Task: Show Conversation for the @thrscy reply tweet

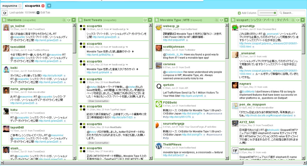Action: point(98,143)
